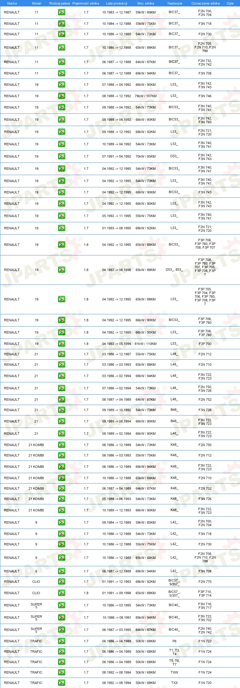Screen dimensions: 240x688
Task: Click fuel icon for Renault 19 F3P 700 row
Action: pyautogui.click(x=61, y=344)
